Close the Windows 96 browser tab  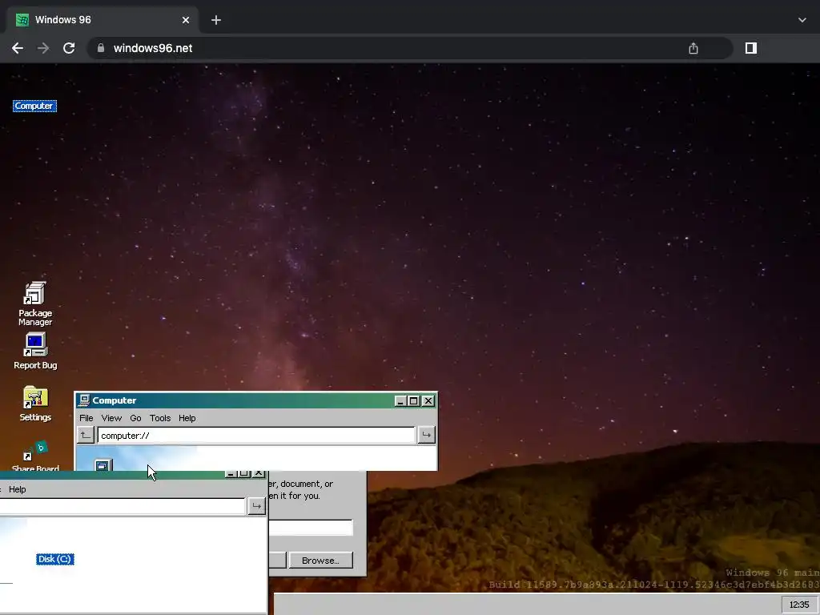coord(186,20)
